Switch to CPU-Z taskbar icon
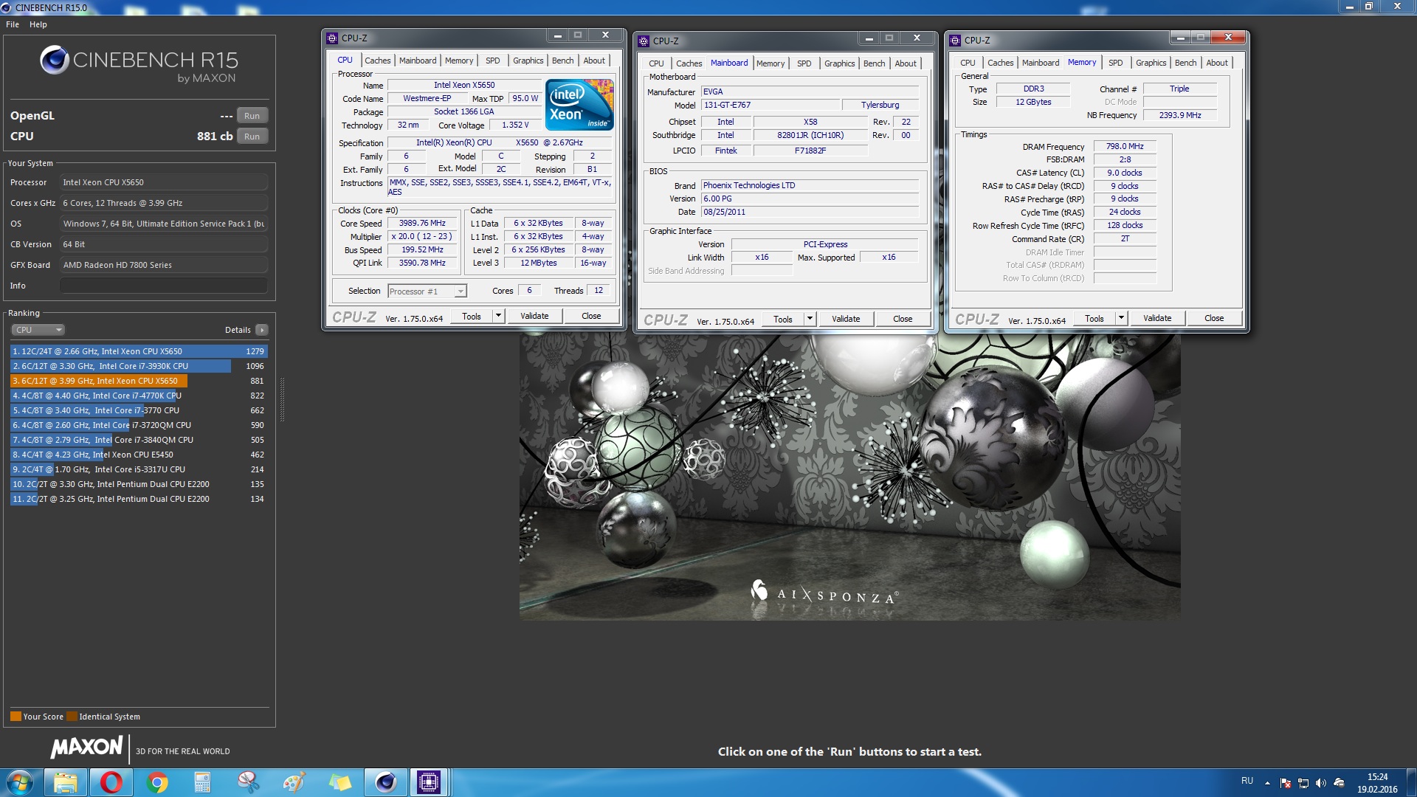The height and width of the screenshot is (797, 1417). coord(429,782)
